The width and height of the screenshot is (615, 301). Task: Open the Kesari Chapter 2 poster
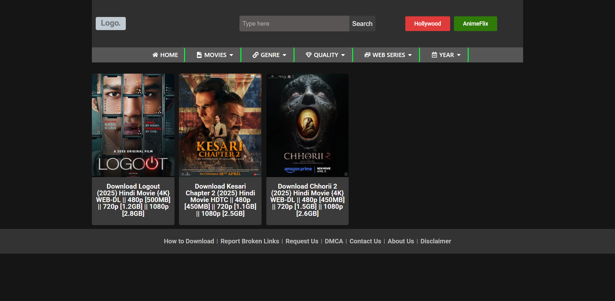pos(220,125)
